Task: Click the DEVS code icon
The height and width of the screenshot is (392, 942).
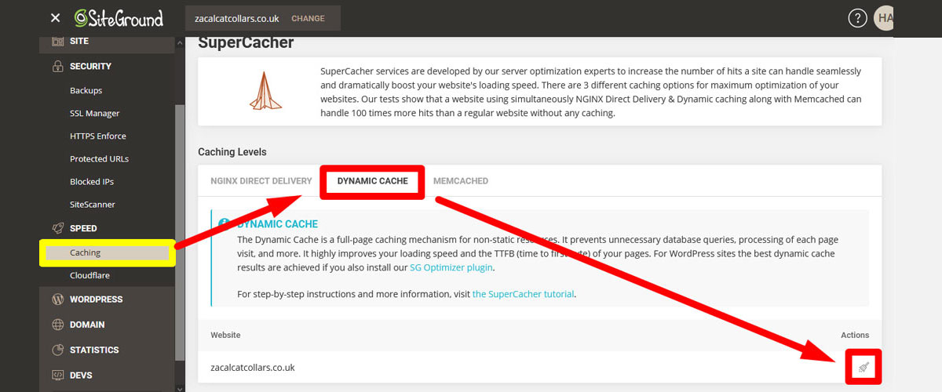Action: click(57, 375)
